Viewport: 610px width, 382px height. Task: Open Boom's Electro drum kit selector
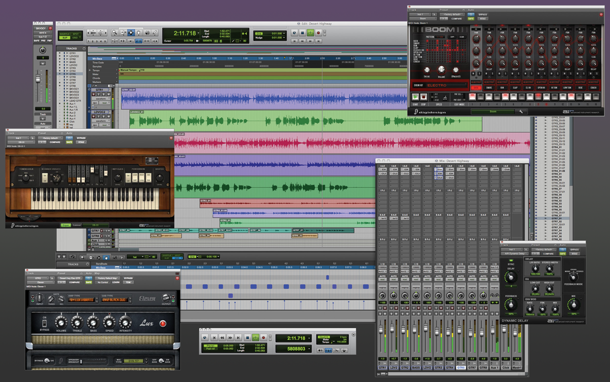(x=447, y=85)
